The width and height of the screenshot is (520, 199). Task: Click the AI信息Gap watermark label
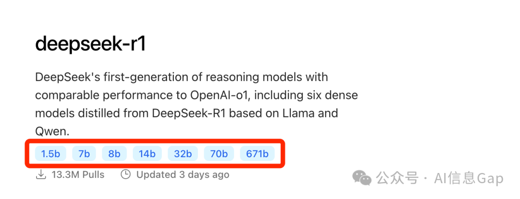pos(469,179)
